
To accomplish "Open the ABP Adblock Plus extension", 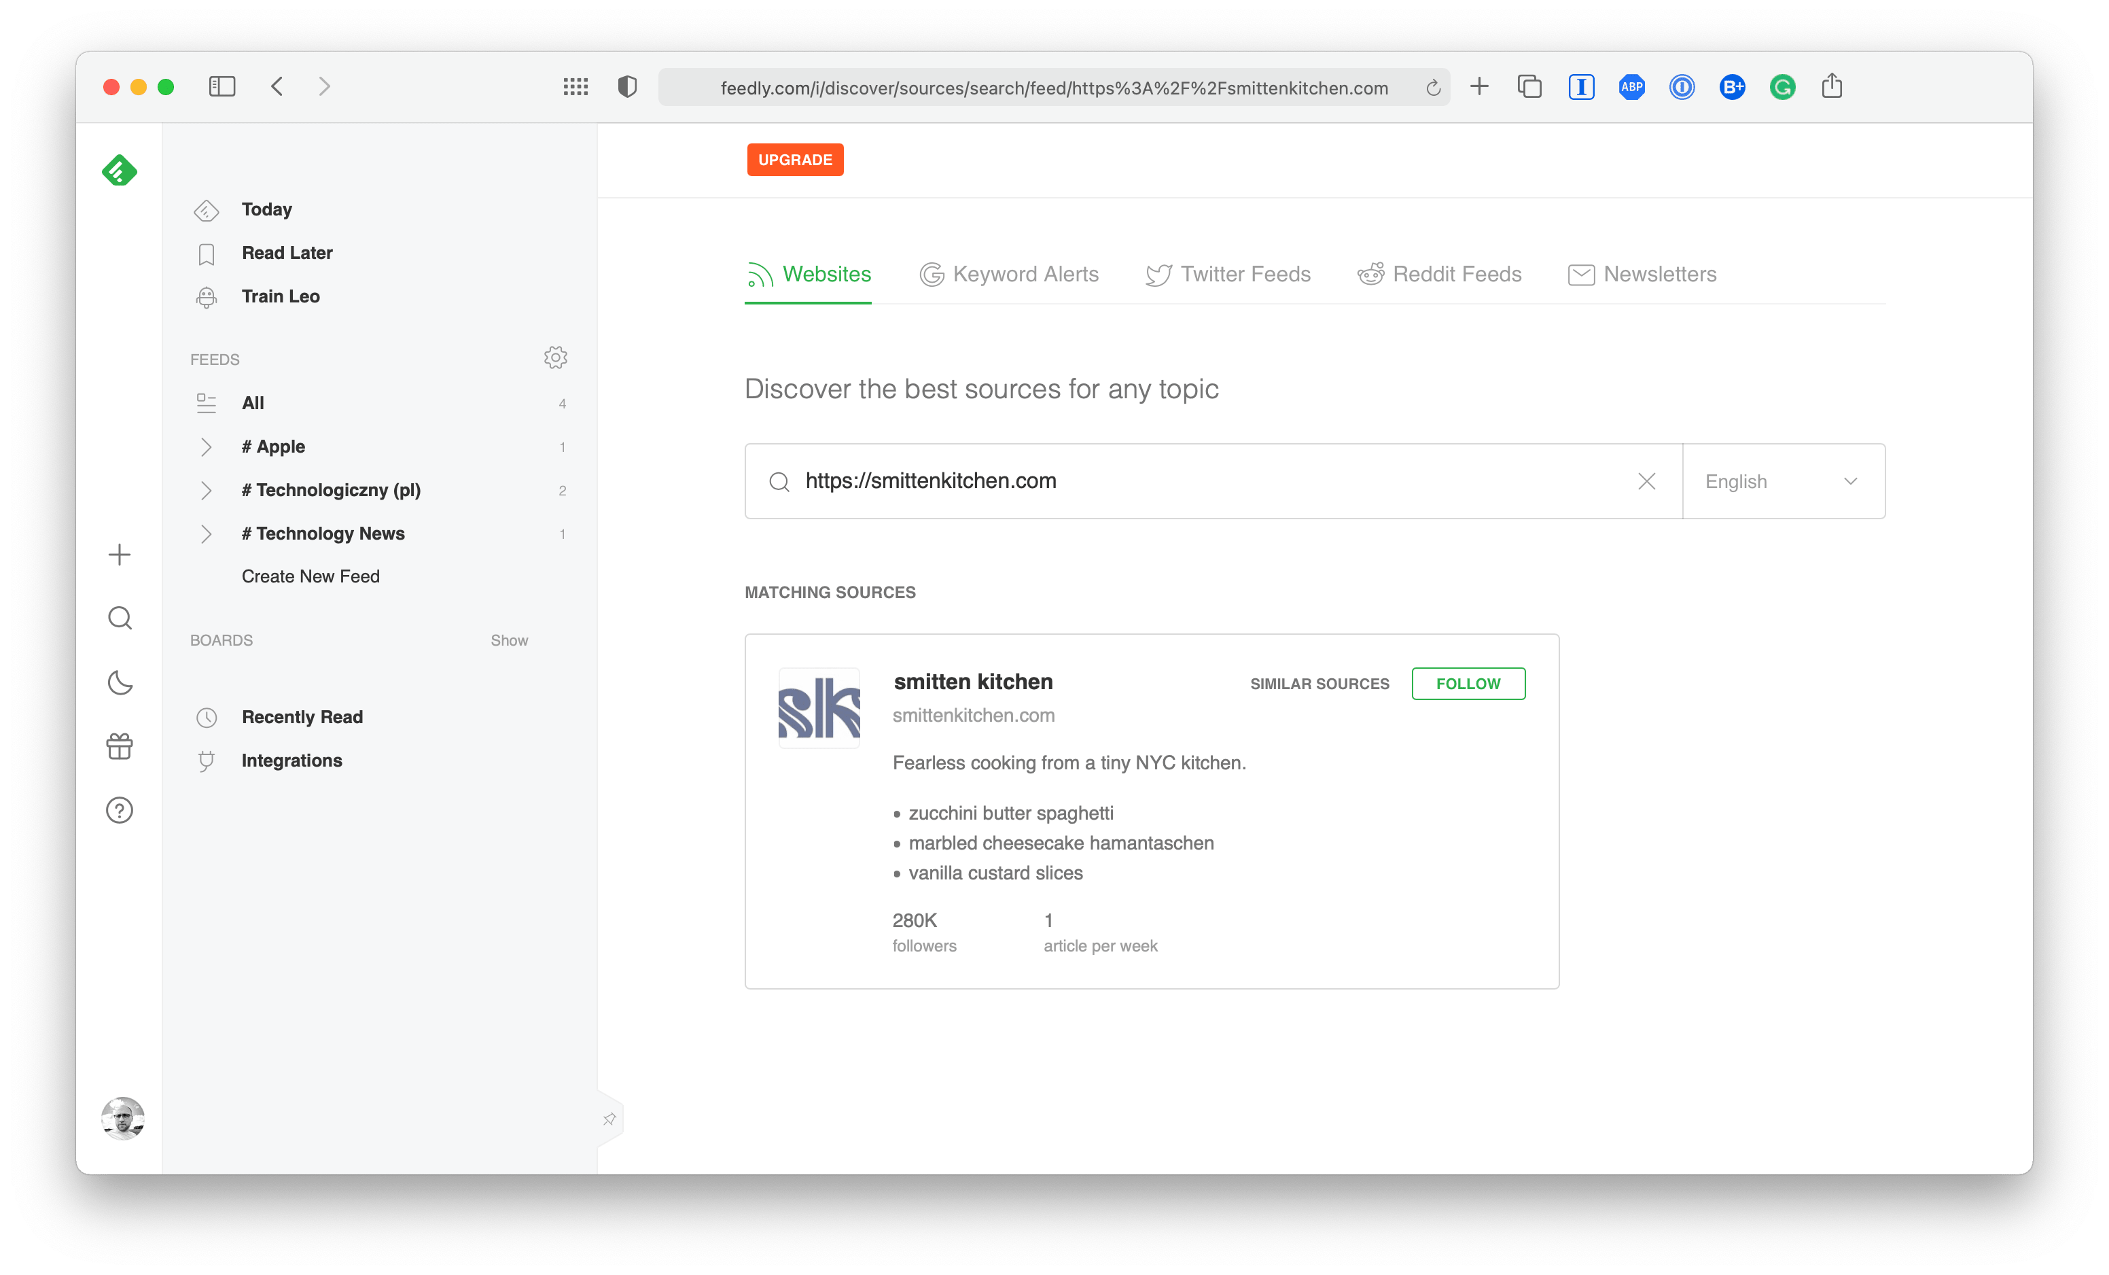I will (x=1631, y=86).
